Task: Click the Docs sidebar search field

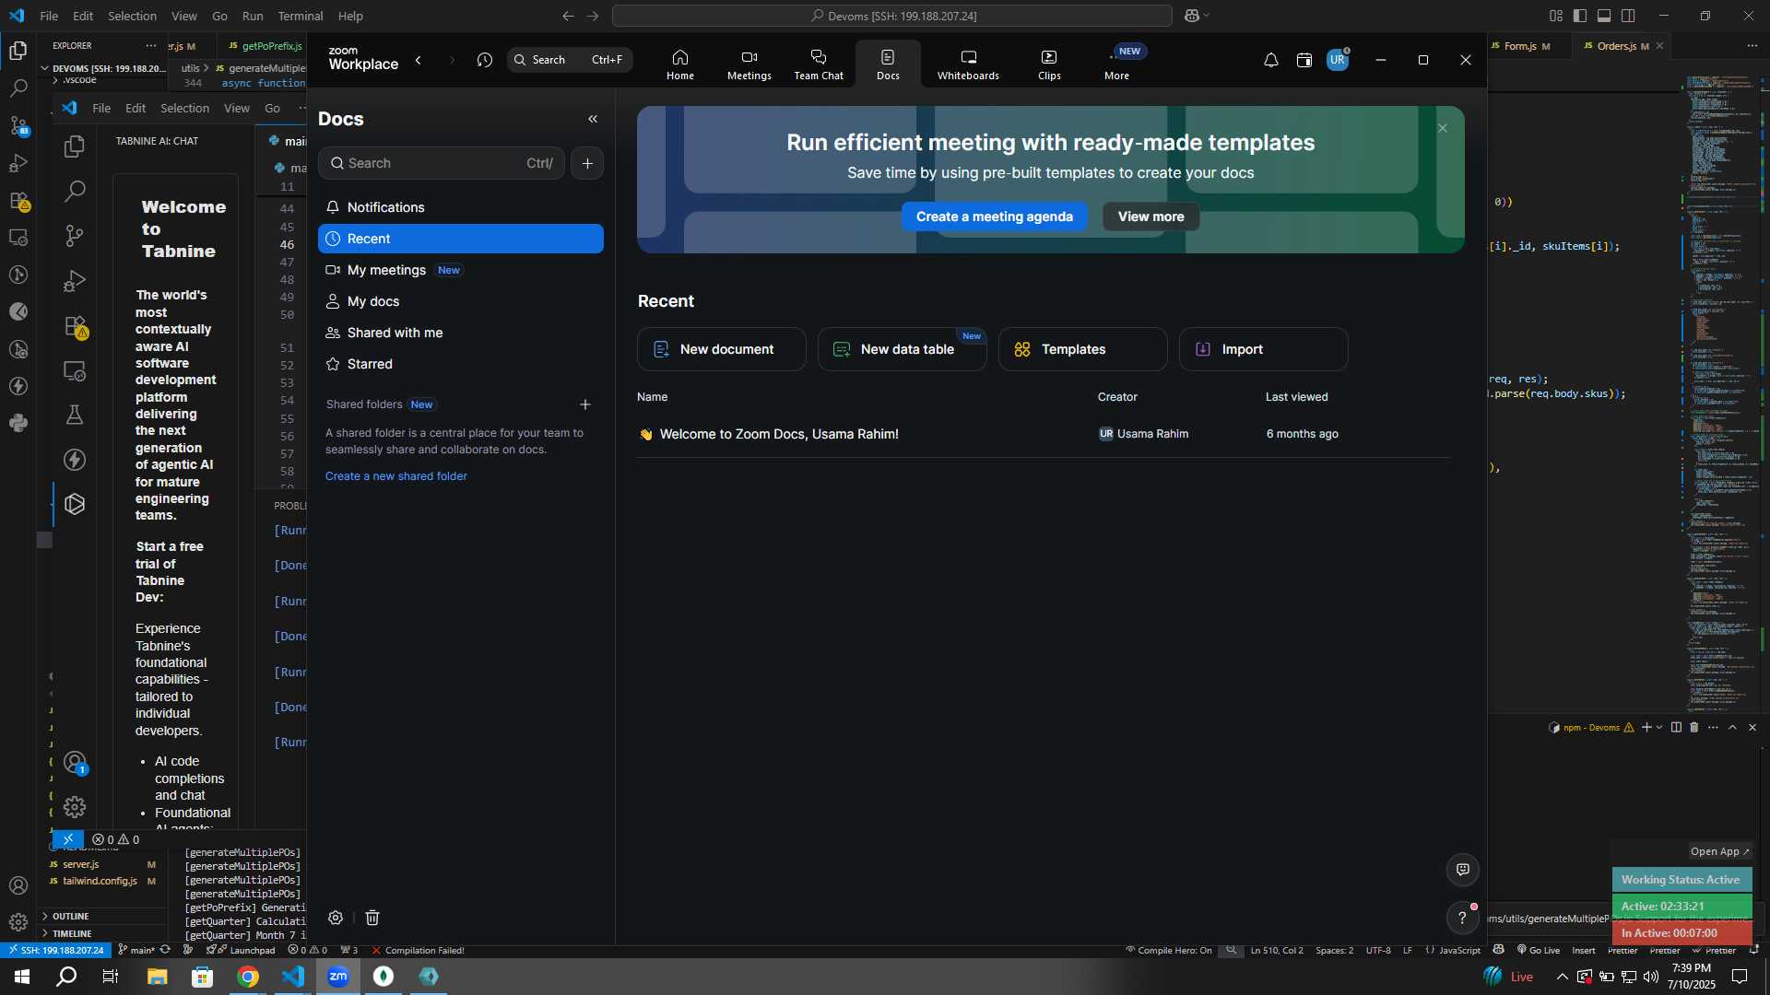Action: coord(442,163)
